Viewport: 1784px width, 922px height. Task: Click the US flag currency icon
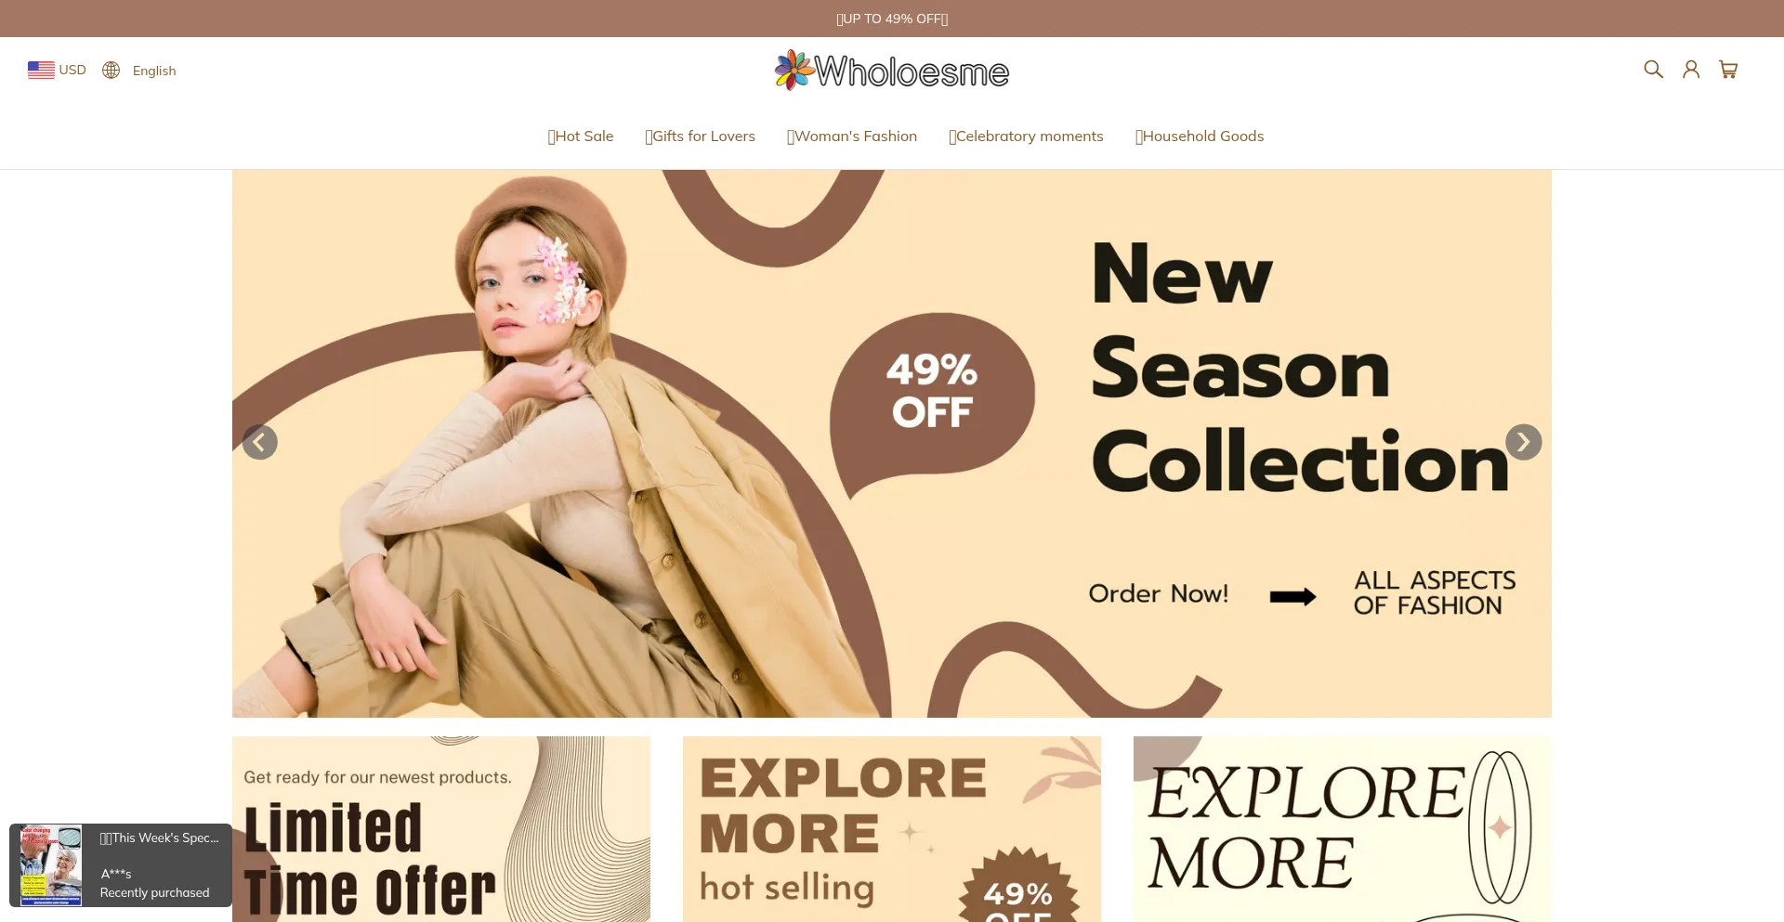click(x=41, y=70)
